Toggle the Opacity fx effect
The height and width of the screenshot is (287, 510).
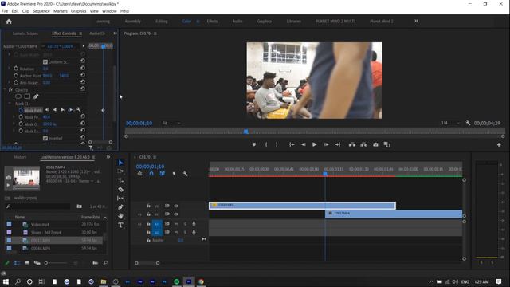point(10,90)
